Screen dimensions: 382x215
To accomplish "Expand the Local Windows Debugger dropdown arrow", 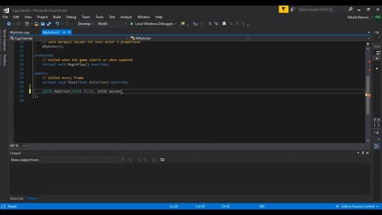I will pos(175,24).
